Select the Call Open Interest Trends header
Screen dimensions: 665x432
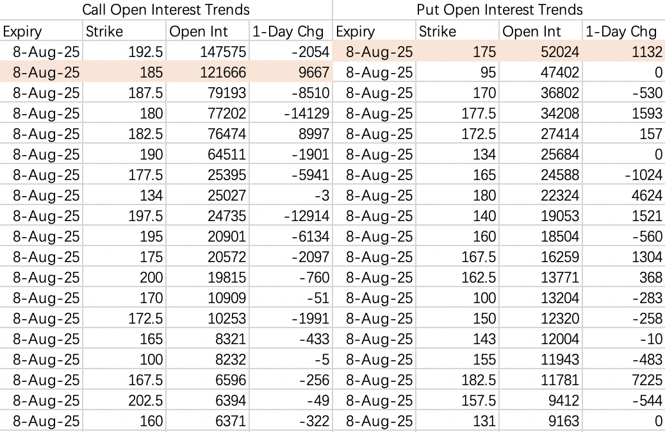(166, 10)
